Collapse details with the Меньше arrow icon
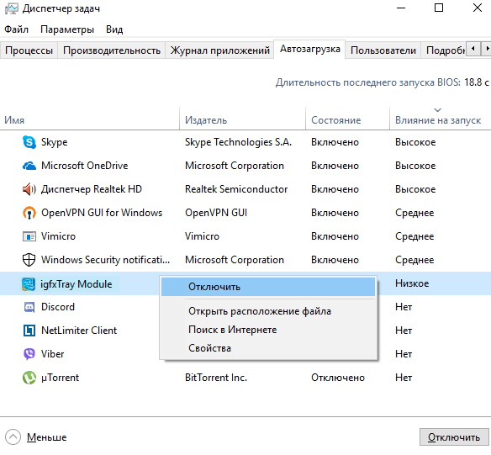Image resolution: width=491 pixels, height=455 pixels. 13,436
